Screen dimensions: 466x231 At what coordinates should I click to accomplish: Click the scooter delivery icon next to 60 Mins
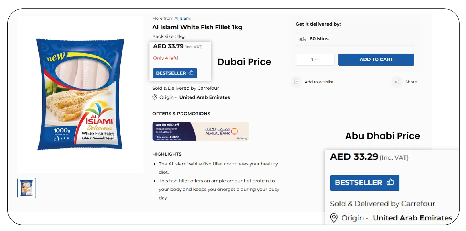click(x=303, y=39)
